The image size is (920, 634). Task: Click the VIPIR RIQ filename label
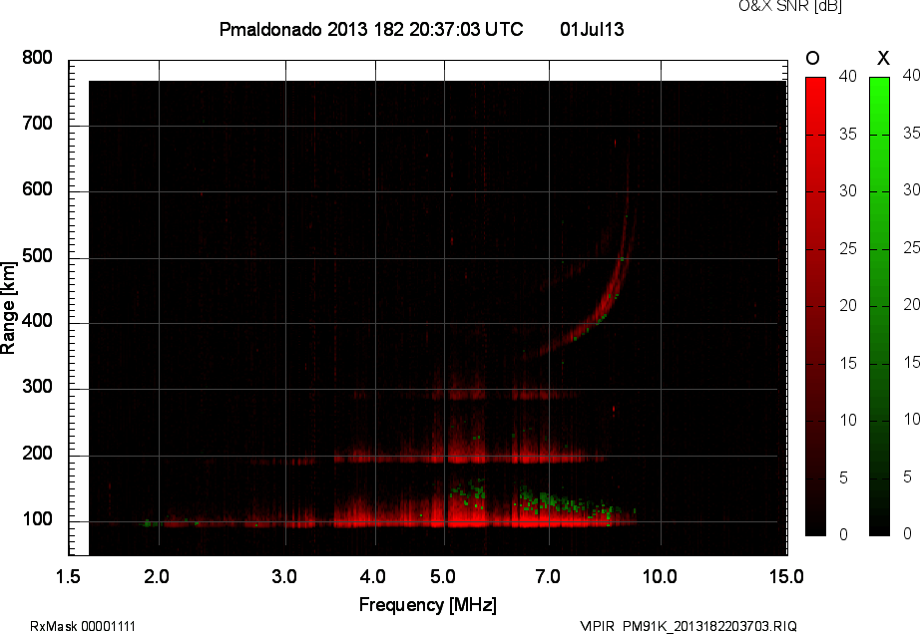689,626
